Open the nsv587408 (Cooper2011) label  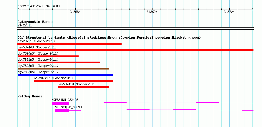pyautogui.click(x=37, y=47)
